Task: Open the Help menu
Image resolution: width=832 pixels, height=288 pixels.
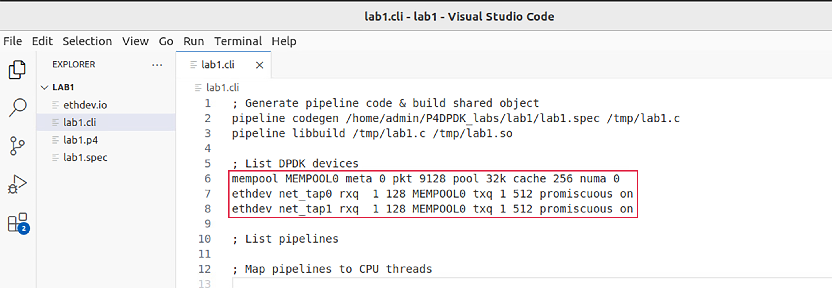Action: coord(284,41)
